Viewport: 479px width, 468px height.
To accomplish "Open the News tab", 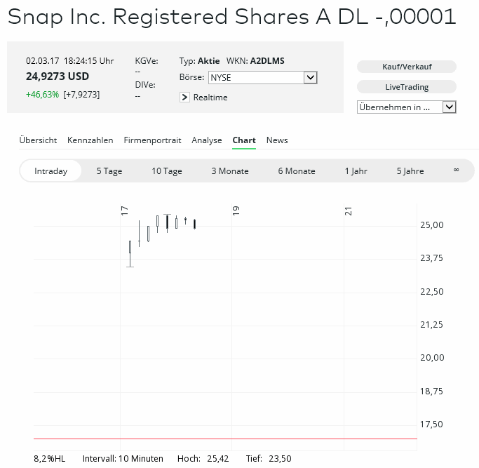I will coord(277,140).
